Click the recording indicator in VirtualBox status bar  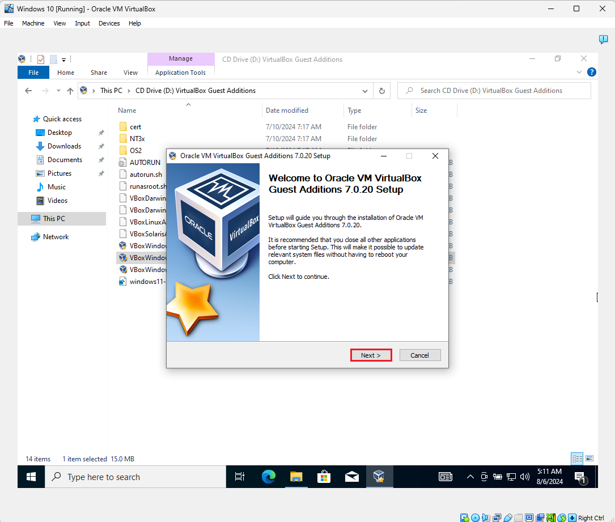(540, 517)
